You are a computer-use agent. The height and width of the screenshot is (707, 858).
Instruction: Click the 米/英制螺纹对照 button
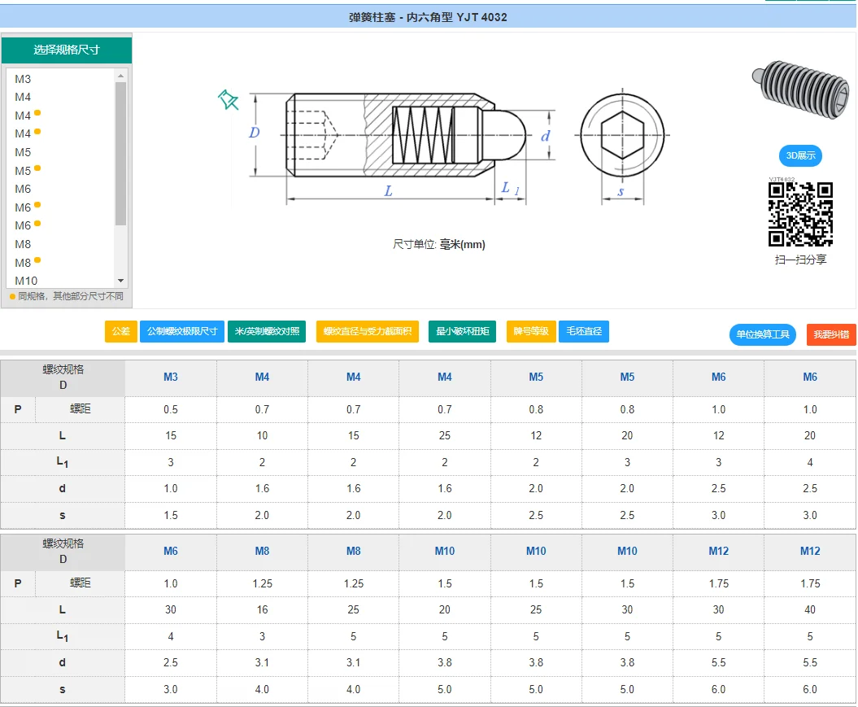[267, 332]
